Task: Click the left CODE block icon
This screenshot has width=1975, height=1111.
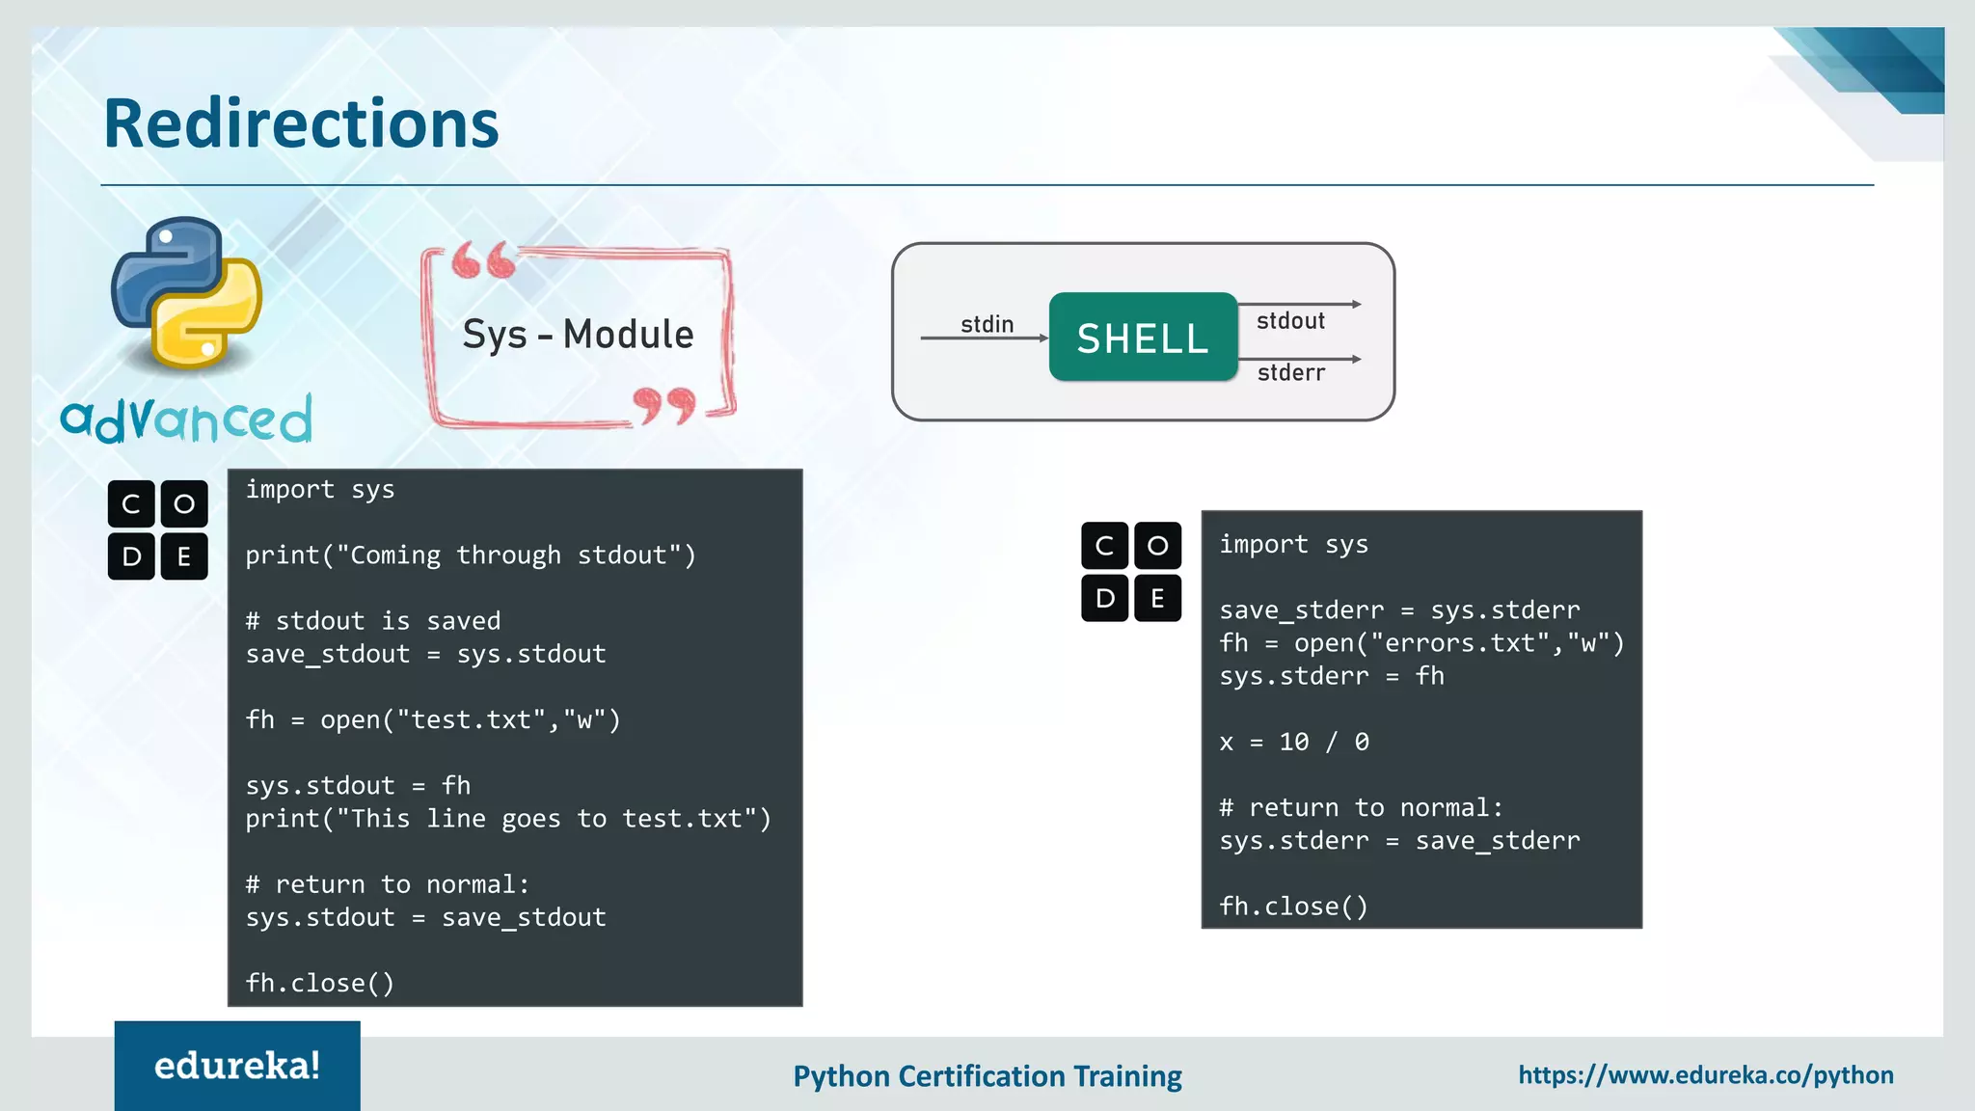Action: coord(158,529)
